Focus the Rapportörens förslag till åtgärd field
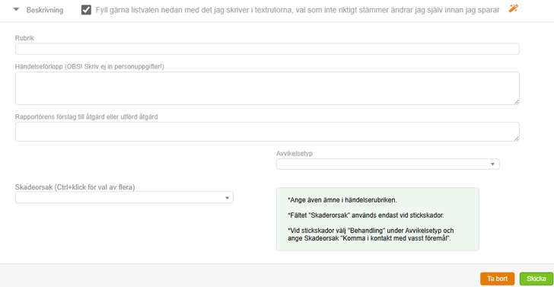The image size is (554, 287). [x=267, y=132]
